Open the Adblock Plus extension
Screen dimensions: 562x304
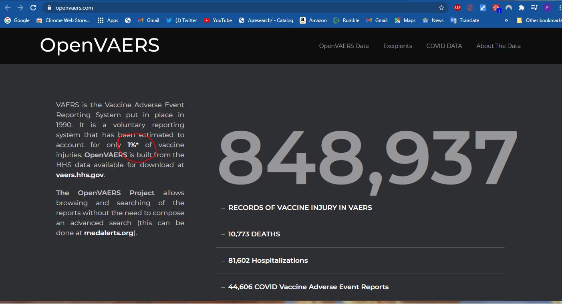pos(457,8)
